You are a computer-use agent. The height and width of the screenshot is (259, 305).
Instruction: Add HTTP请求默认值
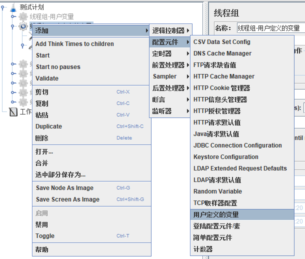[242, 122]
